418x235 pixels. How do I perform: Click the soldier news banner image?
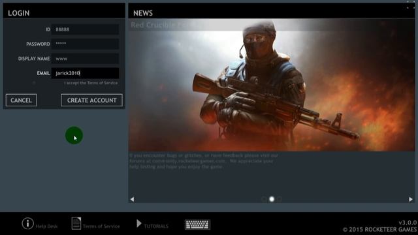pyautogui.click(x=272, y=85)
